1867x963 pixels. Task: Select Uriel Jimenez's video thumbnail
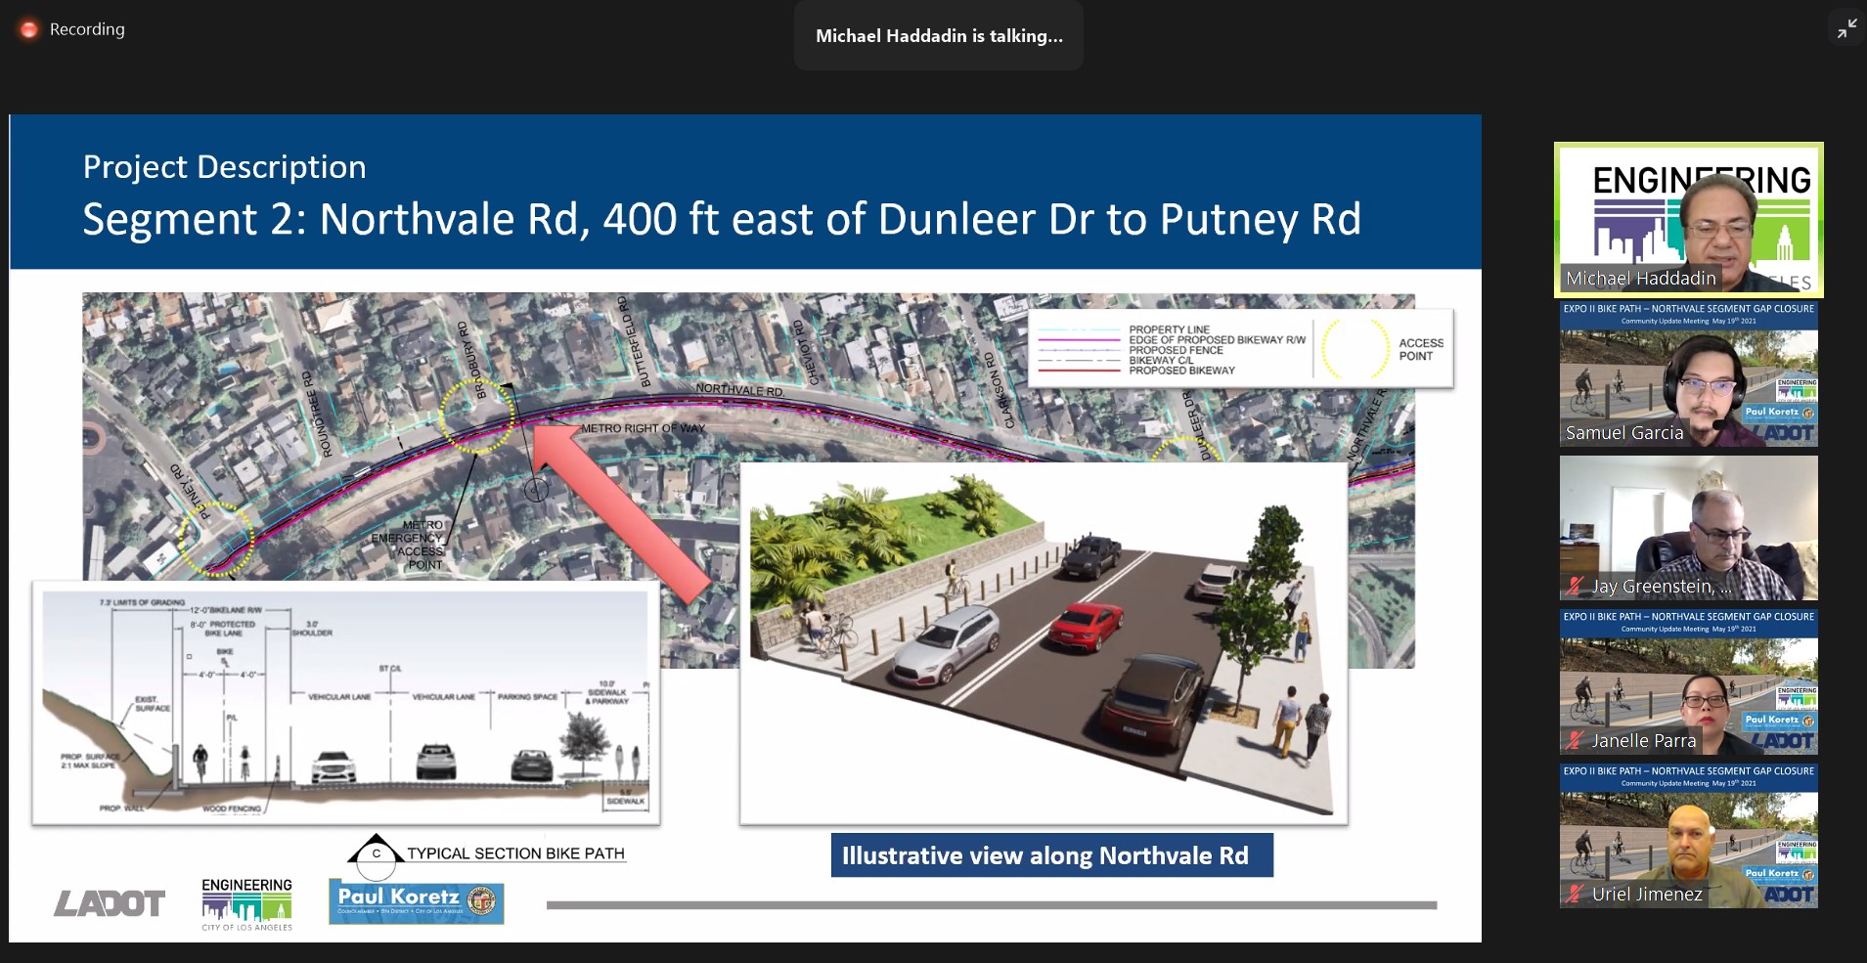click(1688, 836)
